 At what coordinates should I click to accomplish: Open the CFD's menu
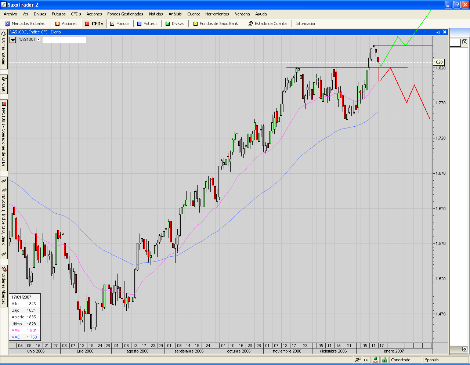pyautogui.click(x=76, y=14)
